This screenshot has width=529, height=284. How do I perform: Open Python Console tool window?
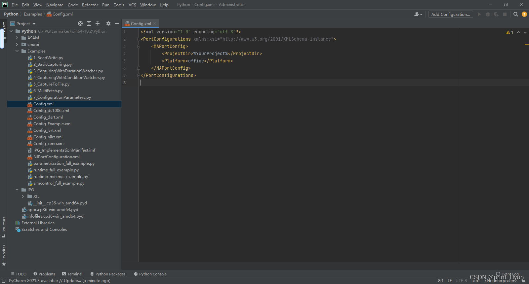pyautogui.click(x=150, y=274)
